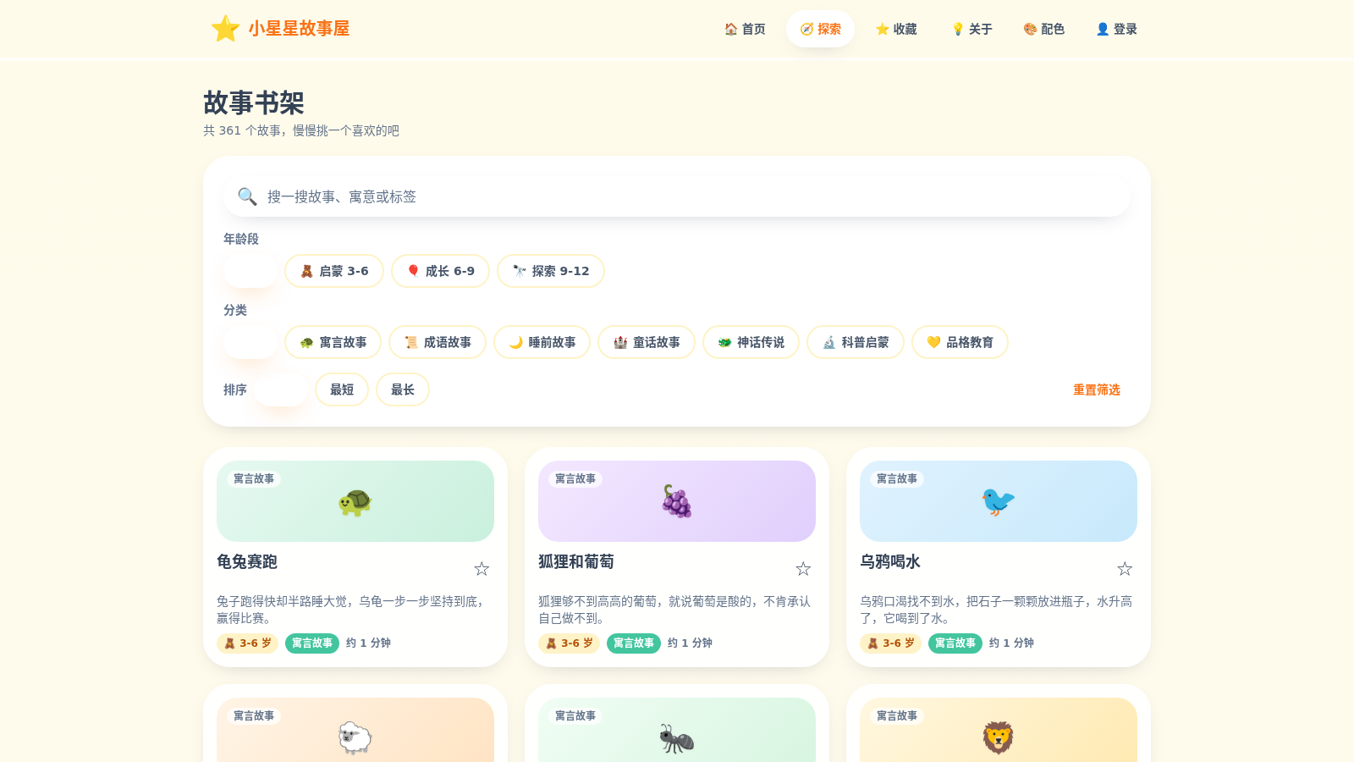
Task: Select the 神话传说 category chip
Action: pos(751,342)
